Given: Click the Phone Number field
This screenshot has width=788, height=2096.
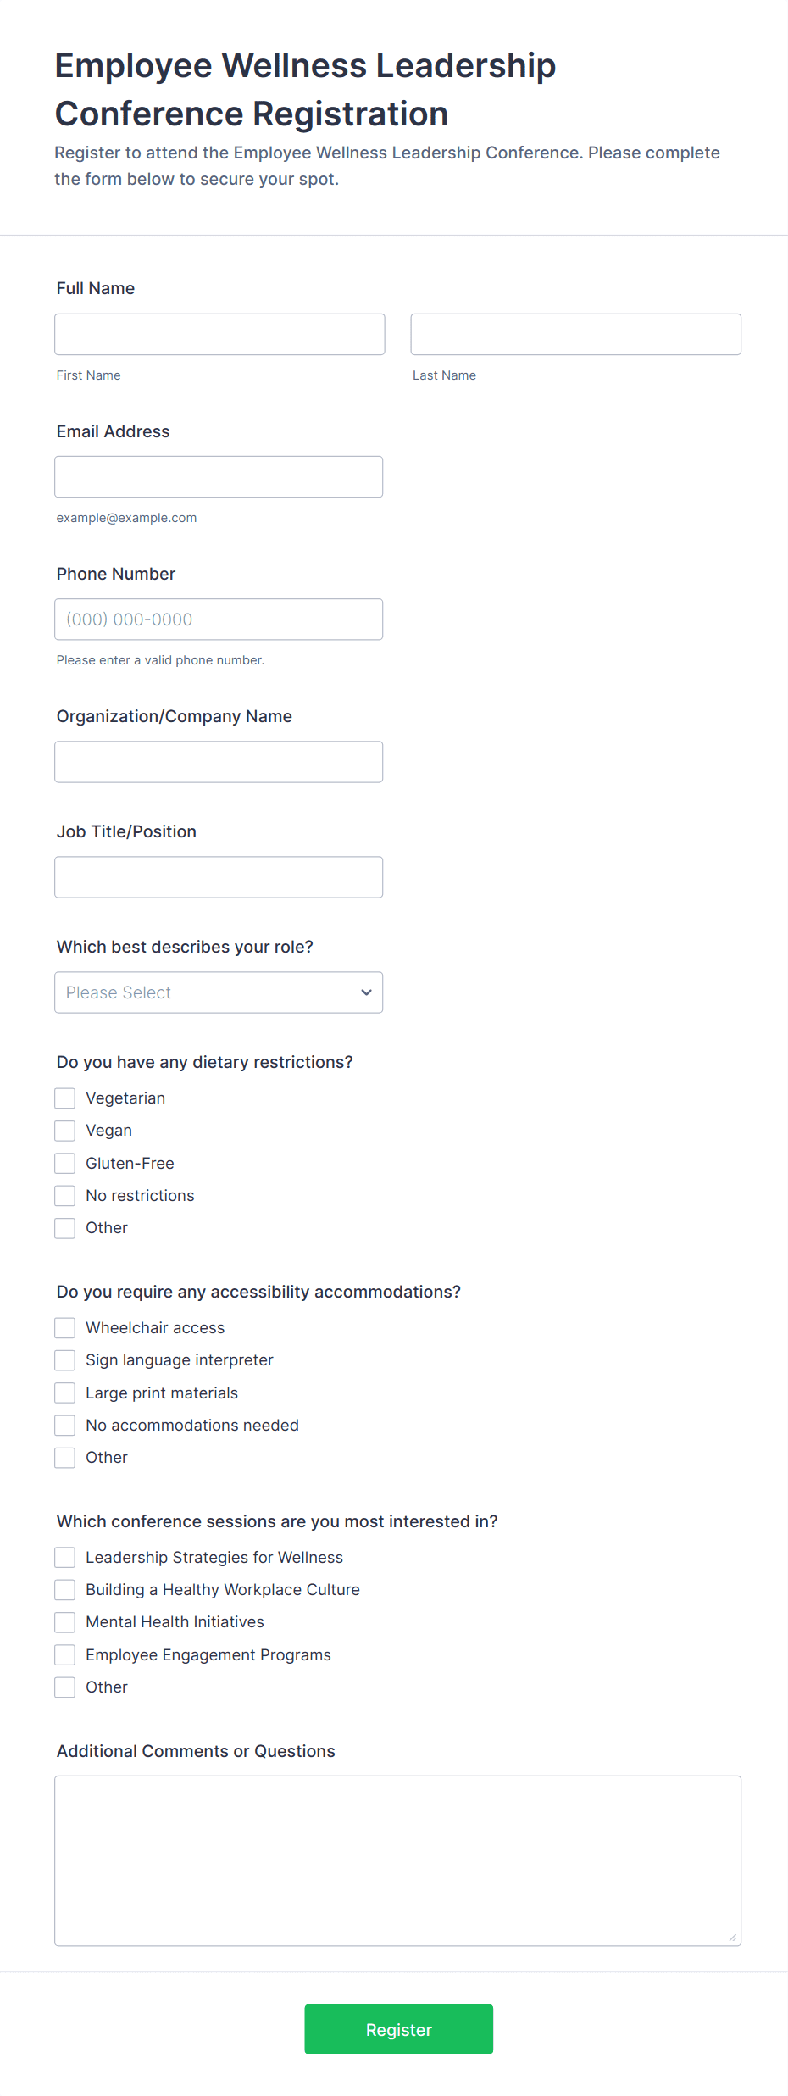Looking at the screenshot, I should (x=219, y=619).
